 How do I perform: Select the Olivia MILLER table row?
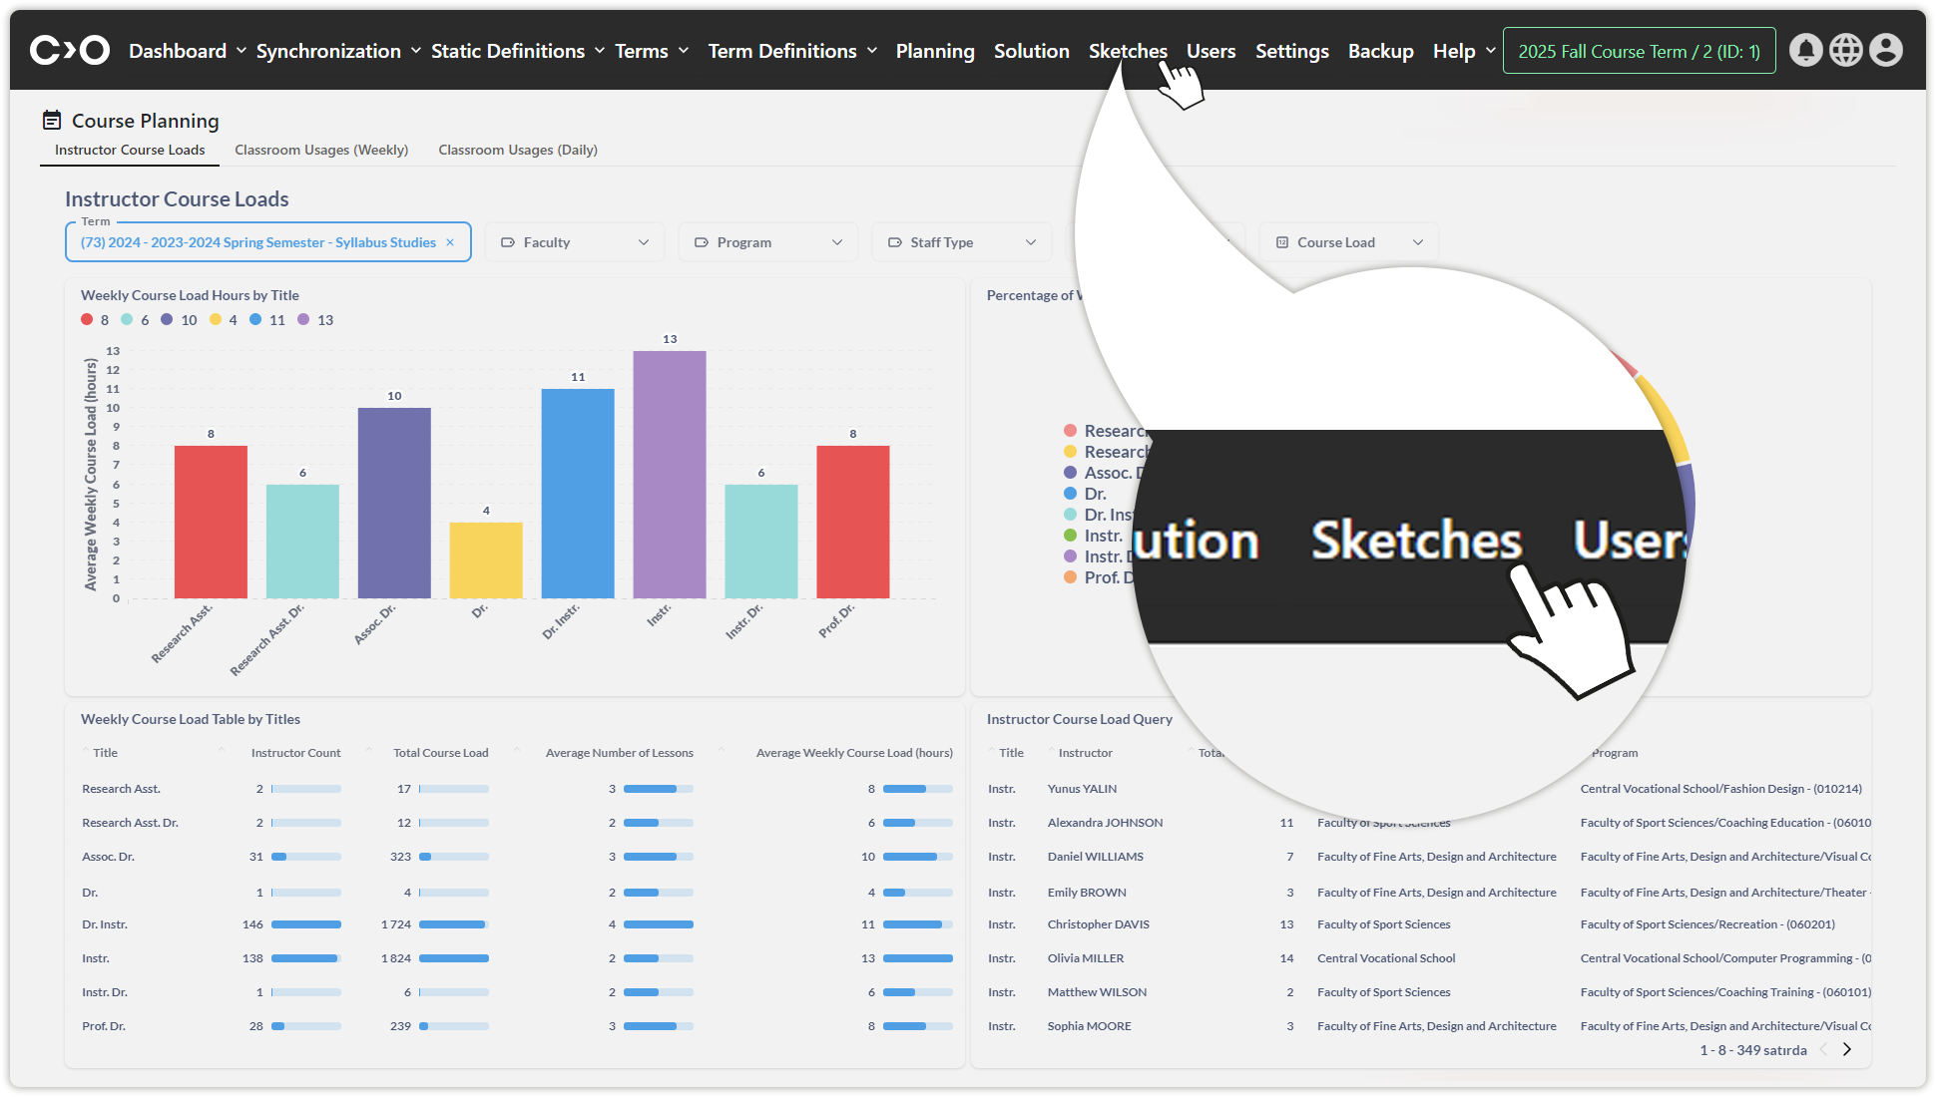click(x=1085, y=958)
